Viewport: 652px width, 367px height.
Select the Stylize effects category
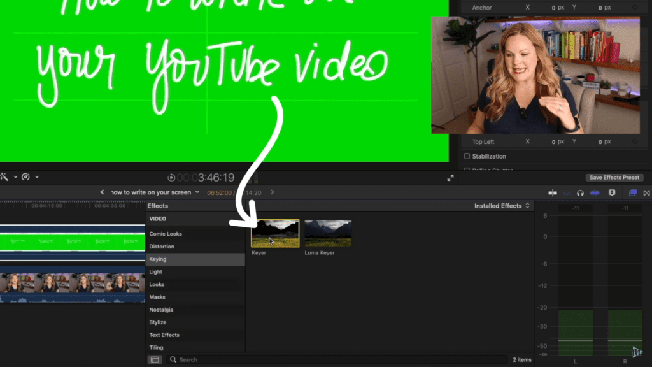[195, 322]
